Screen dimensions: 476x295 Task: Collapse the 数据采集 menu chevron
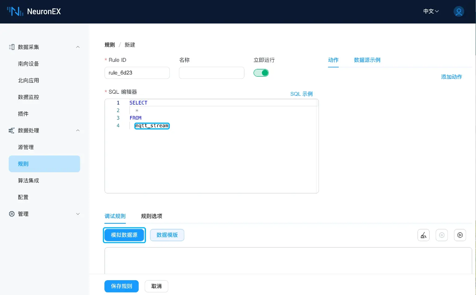pyautogui.click(x=78, y=47)
